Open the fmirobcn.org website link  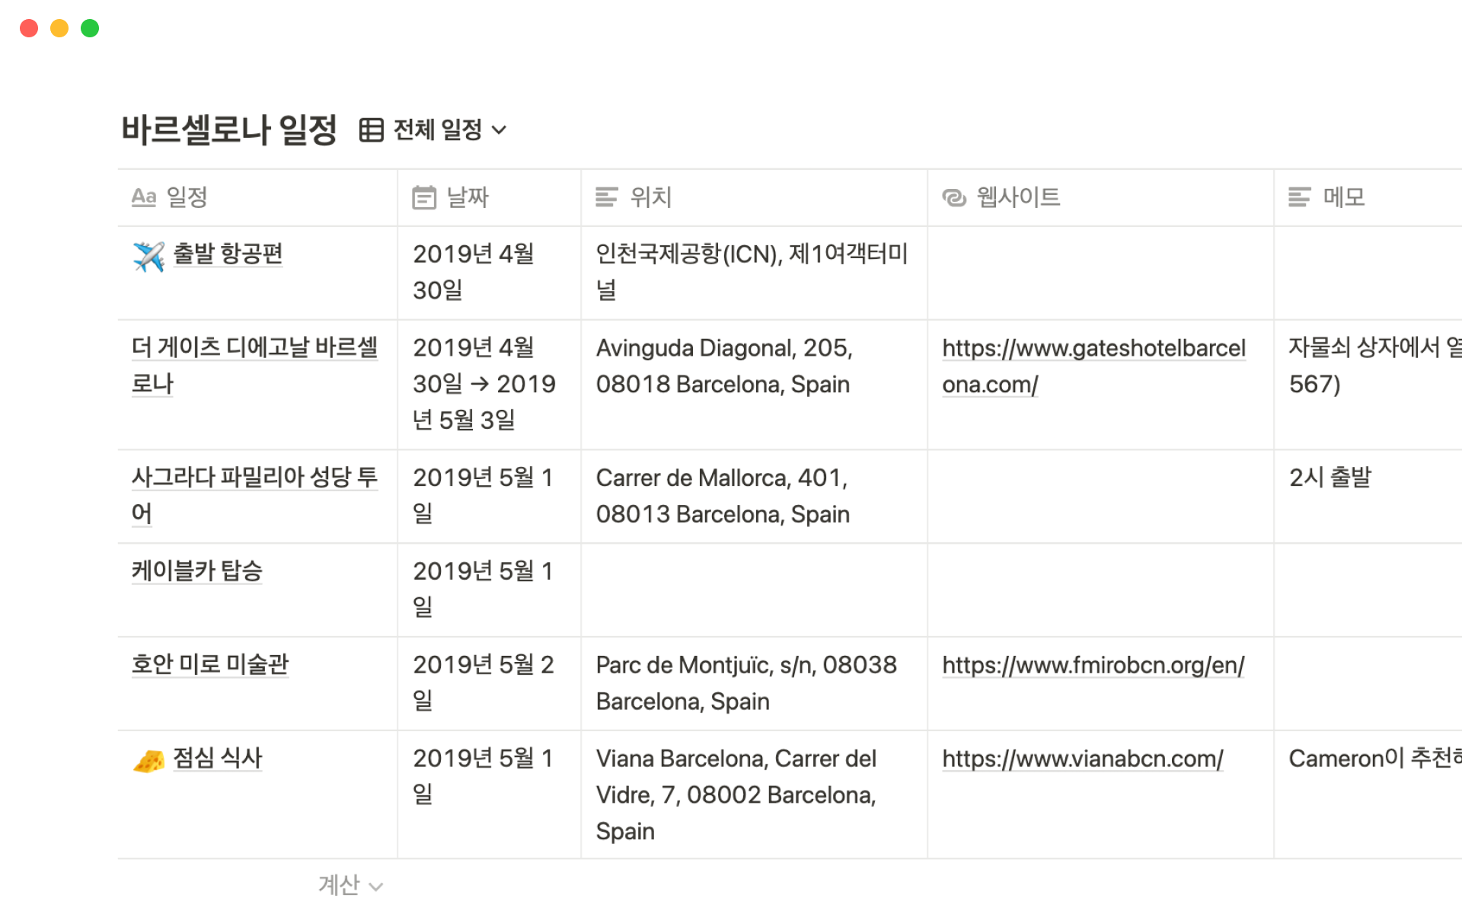(x=1093, y=666)
